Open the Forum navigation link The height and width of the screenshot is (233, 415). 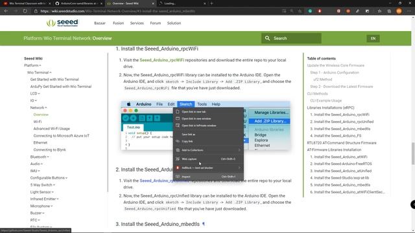[x=156, y=23]
